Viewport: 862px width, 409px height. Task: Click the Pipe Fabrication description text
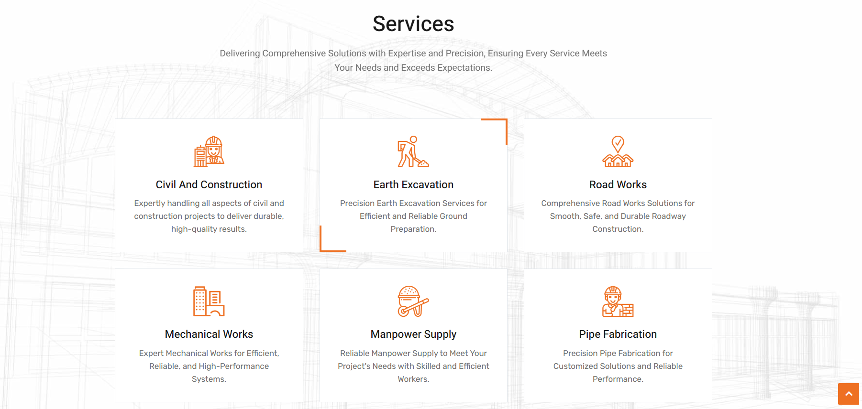coord(618,366)
